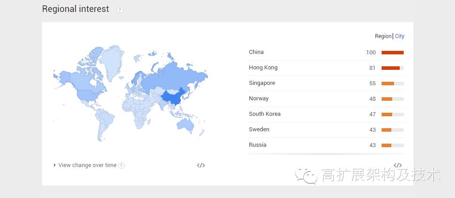
Task: Click help icon beside View change over time
Action: click(122, 165)
